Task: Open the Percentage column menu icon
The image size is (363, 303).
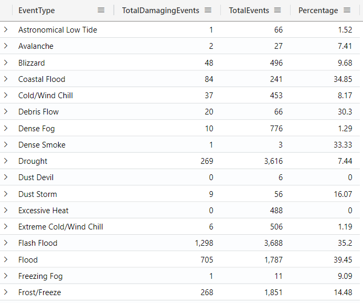Action: click(347, 11)
